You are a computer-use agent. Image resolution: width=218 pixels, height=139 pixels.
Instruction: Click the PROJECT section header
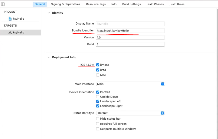coord(10,12)
